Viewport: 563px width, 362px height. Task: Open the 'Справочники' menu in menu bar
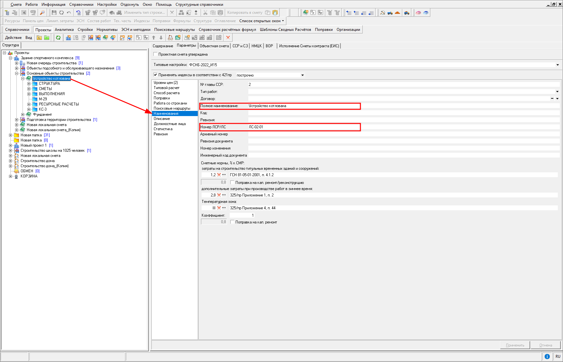coord(81,5)
